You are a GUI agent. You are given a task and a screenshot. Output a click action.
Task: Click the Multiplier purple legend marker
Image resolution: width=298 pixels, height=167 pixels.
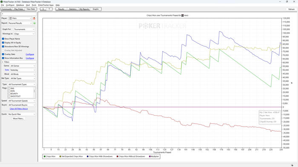point(150,156)
